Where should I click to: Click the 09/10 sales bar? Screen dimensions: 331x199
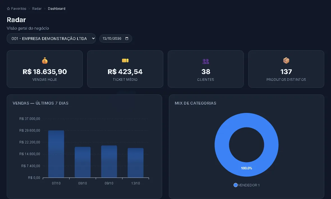click(109, 161)
